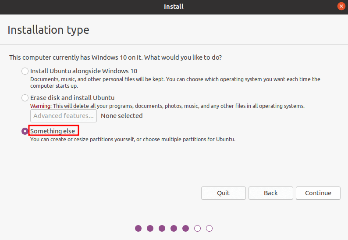
Task: Click the Quit button
Action: click(x=223, y=193)
